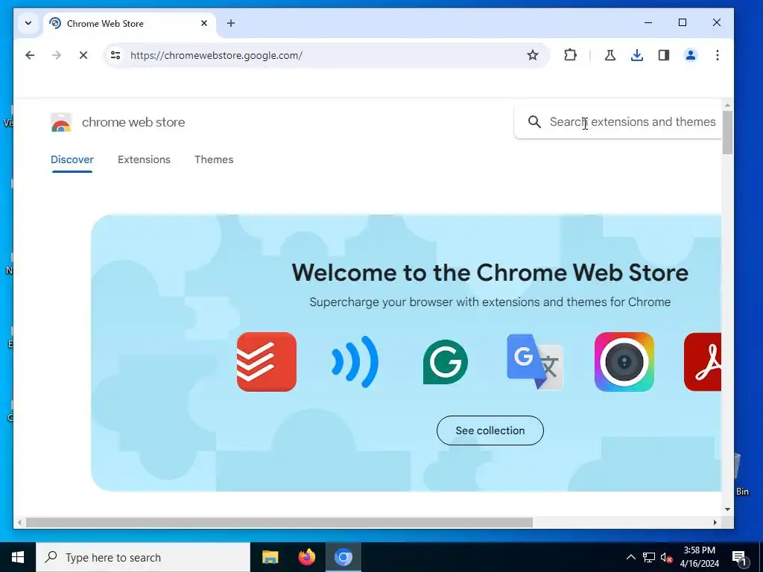Viewport: 763px width, 572px height.
Task: View site information icon in address bar
Action: pos(115,55)
